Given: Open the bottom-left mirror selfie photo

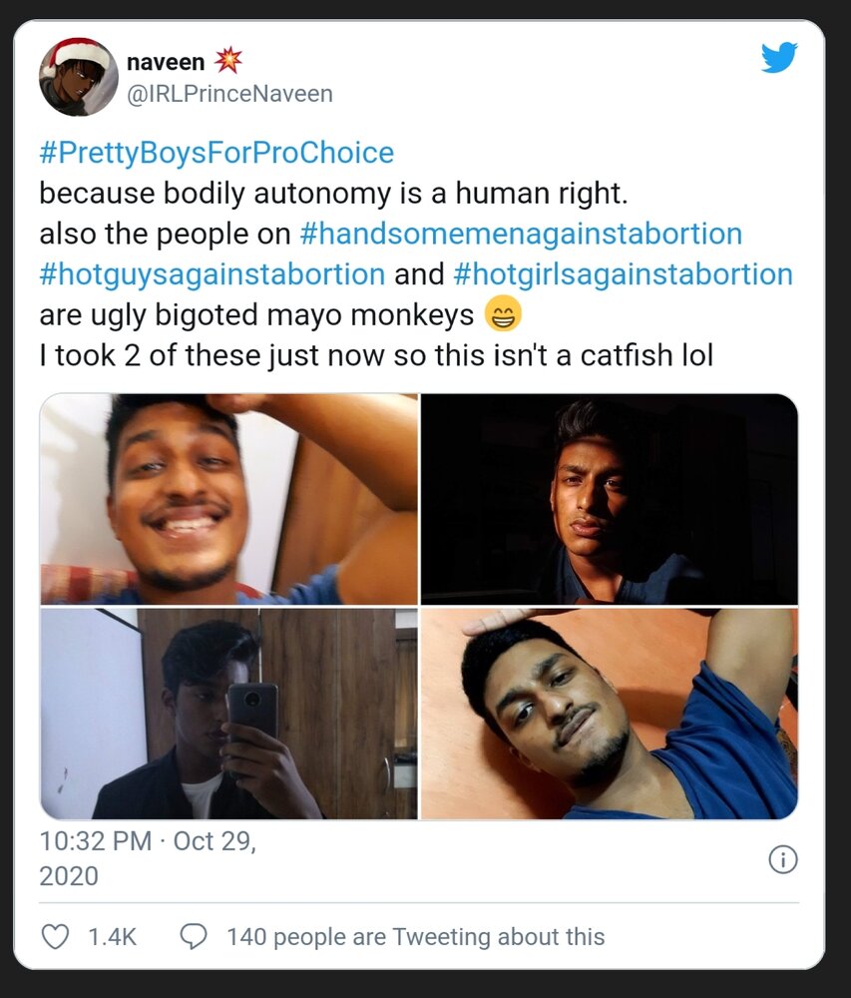Looking at the screenshot, I should click(229, 714).
